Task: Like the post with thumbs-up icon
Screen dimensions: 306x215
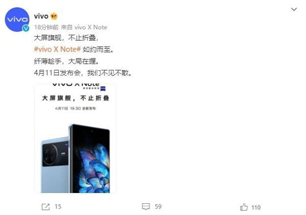Action: (244, 207)
